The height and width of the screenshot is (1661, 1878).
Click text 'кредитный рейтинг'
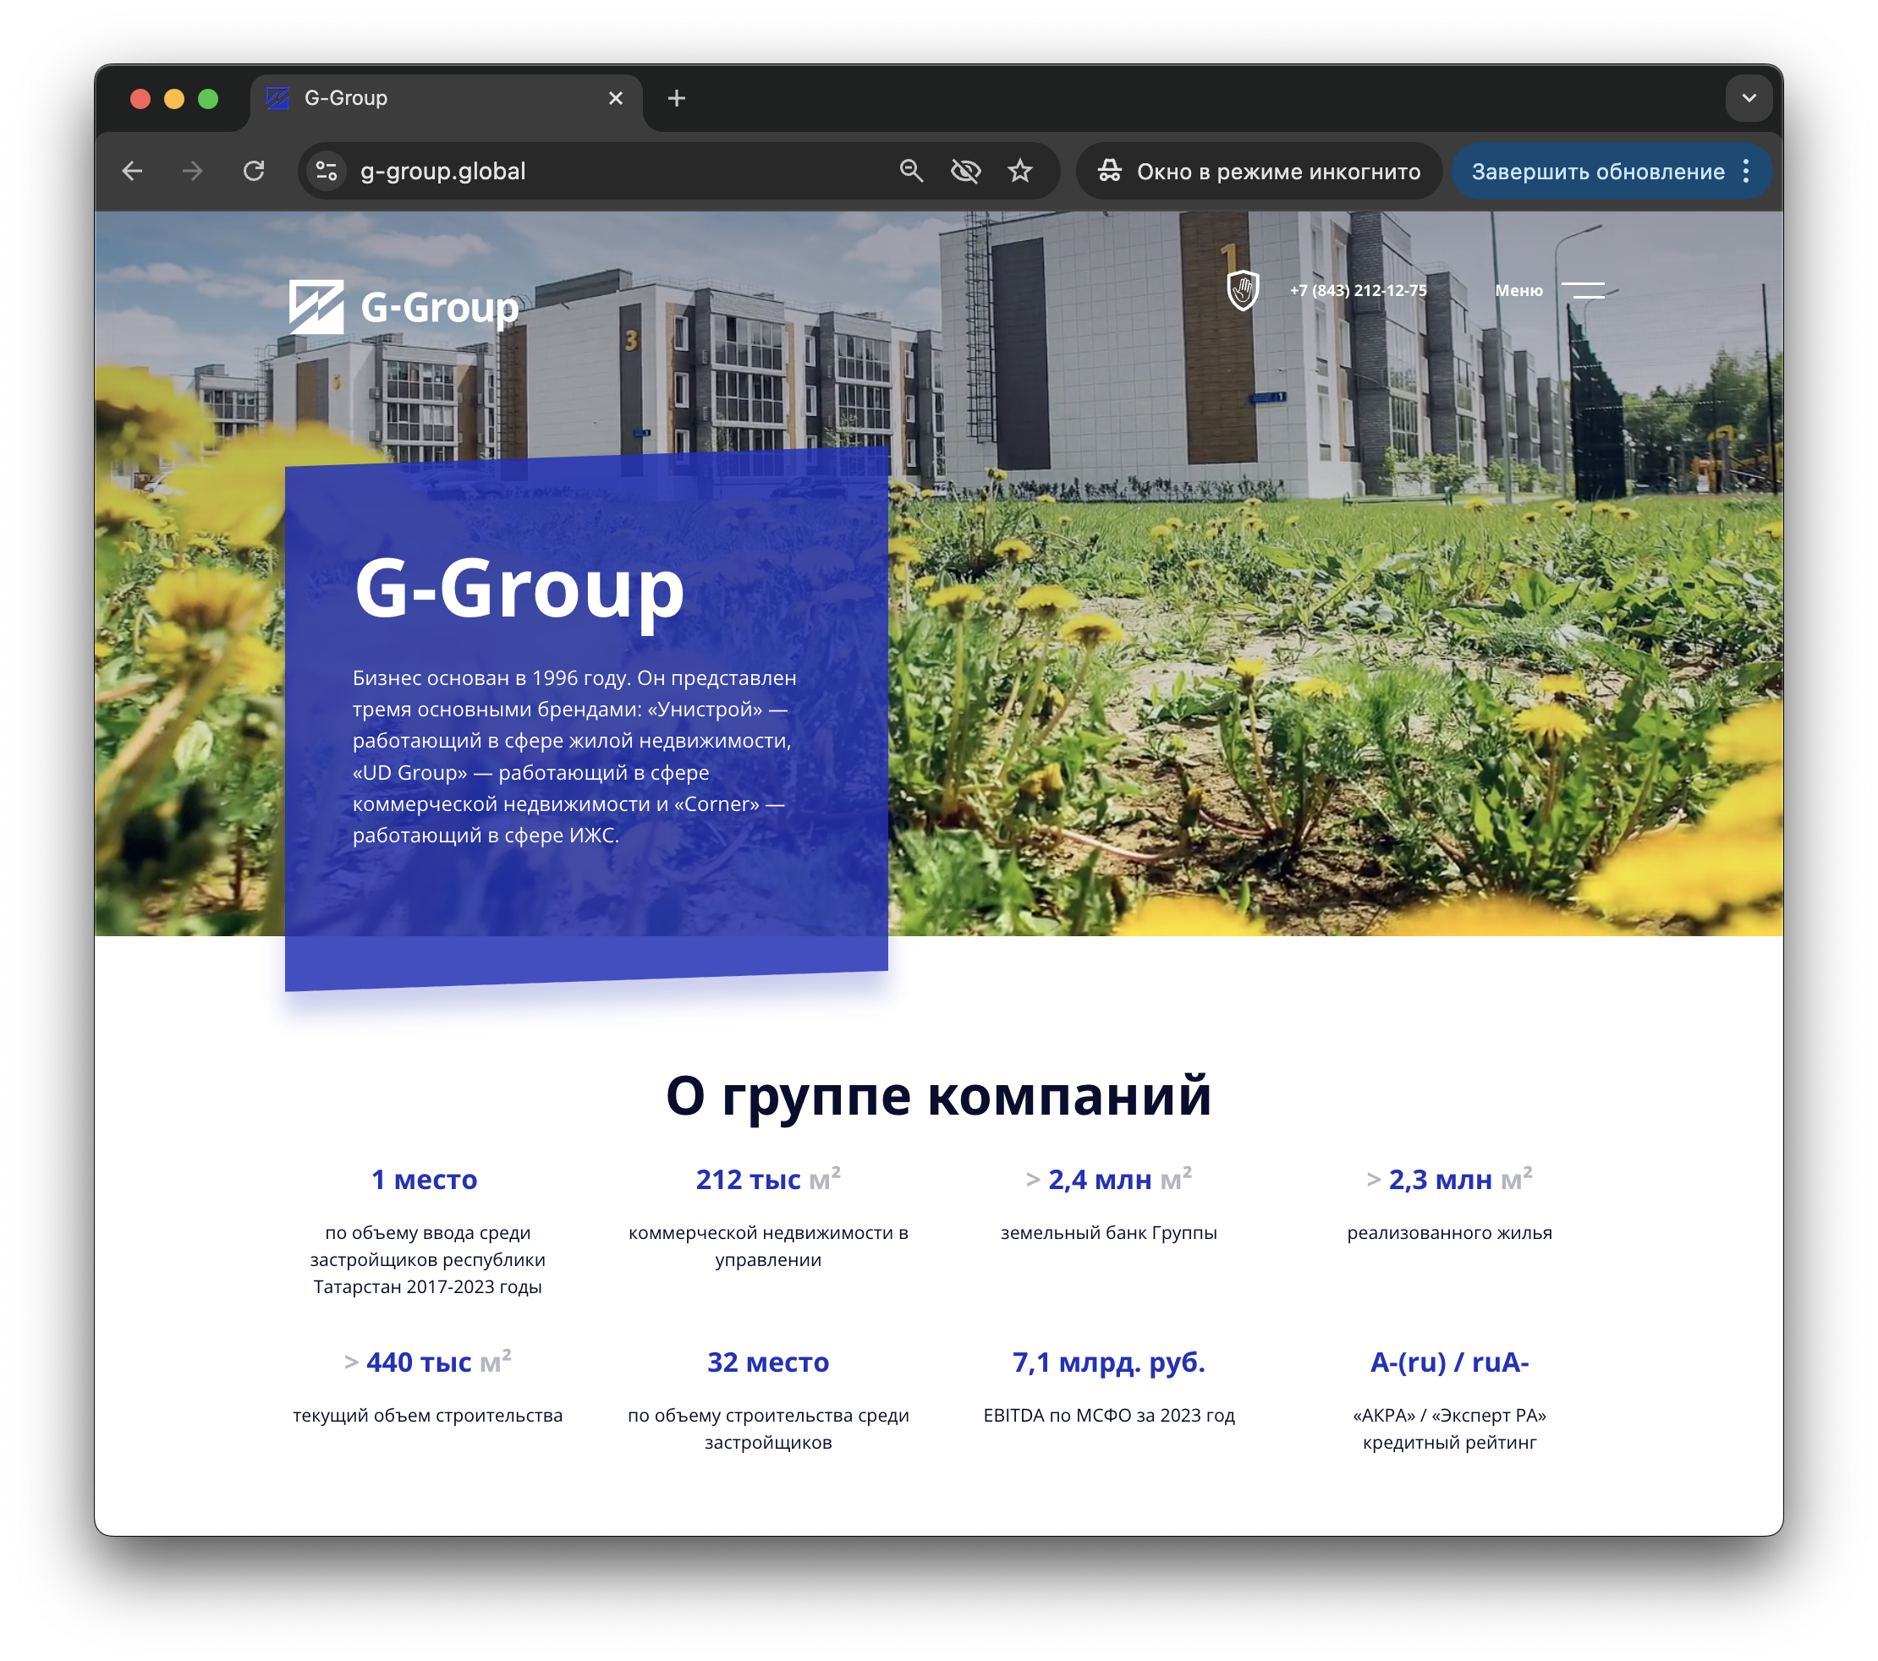pyautogui.click(x=1449, y=1442)
